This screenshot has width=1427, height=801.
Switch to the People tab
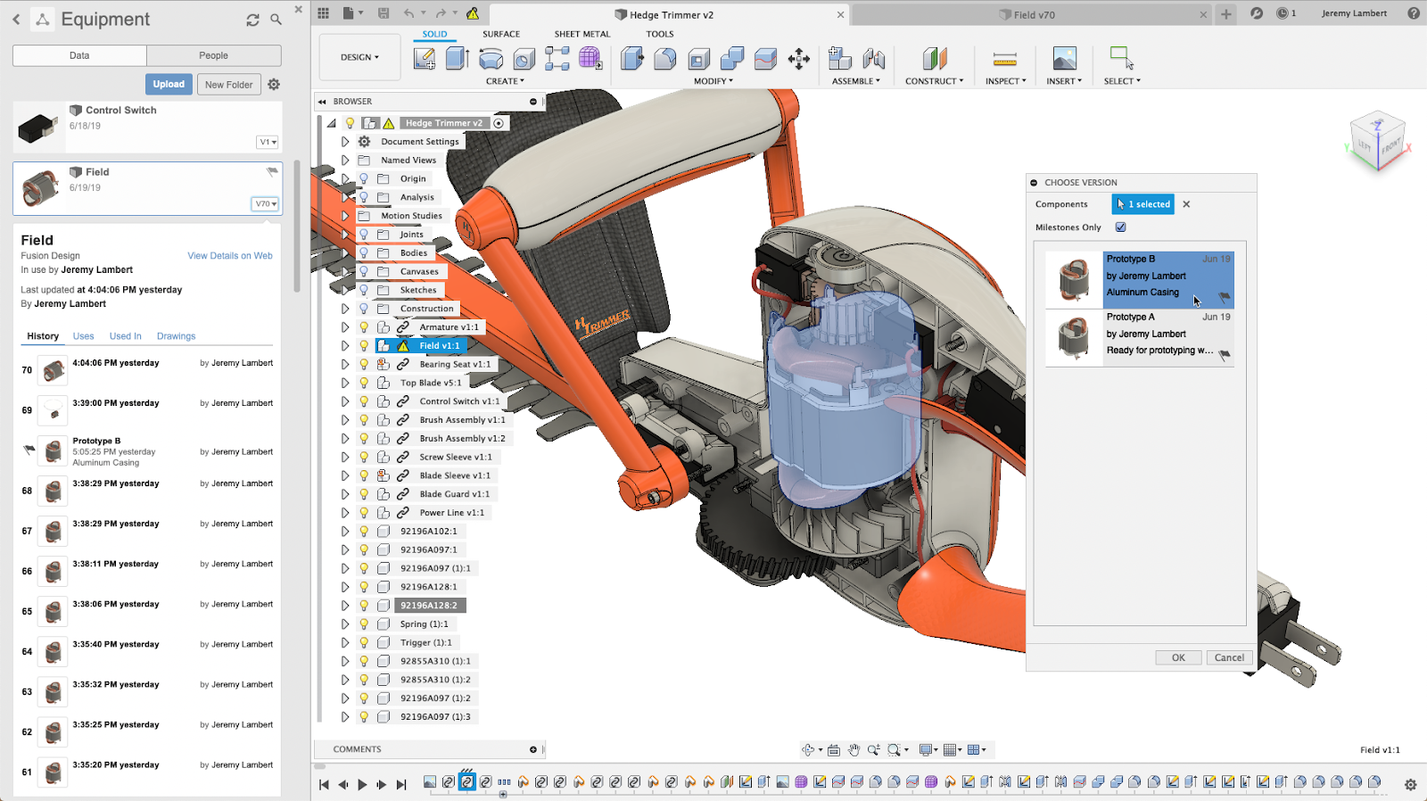click(213, 55)
